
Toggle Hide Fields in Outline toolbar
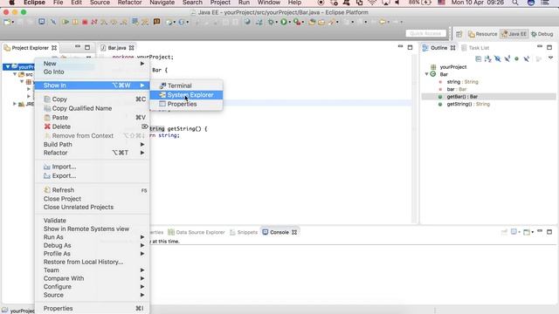pyautogui.click(x=498, y=58)
